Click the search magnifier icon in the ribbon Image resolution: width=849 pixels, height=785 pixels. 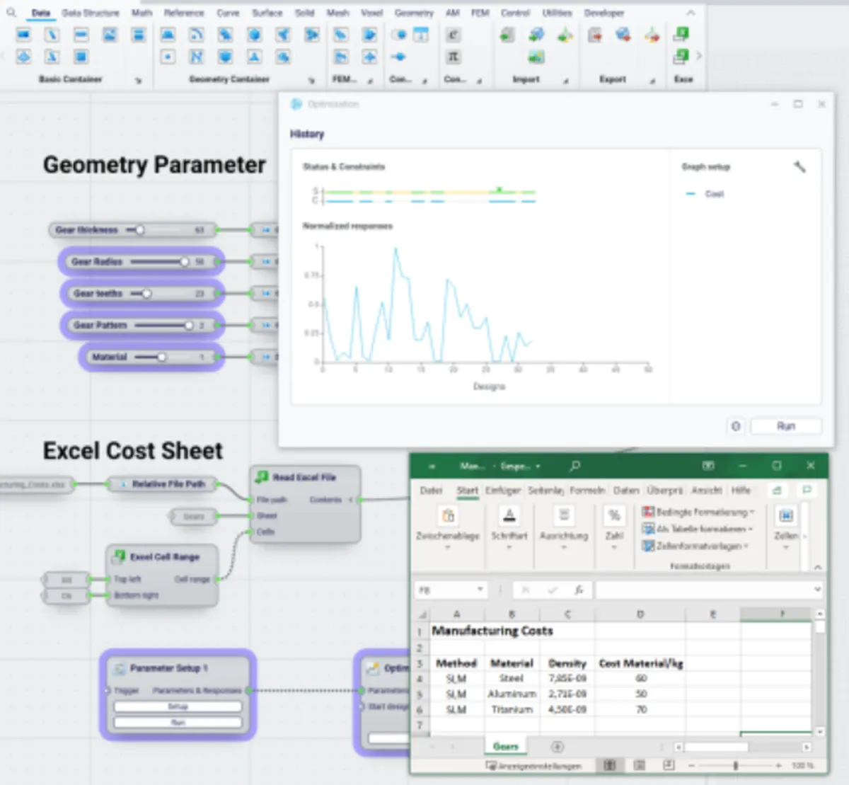tap(11, 12)
